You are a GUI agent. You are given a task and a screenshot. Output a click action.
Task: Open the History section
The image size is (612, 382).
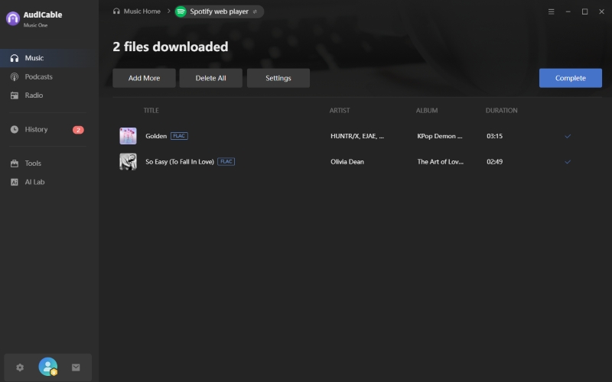coord(47,129)
